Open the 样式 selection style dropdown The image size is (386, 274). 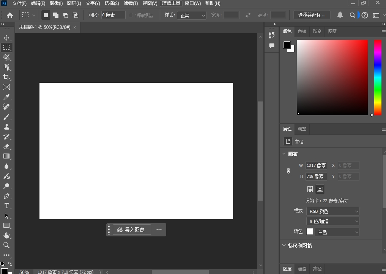(x=192, y=15)
